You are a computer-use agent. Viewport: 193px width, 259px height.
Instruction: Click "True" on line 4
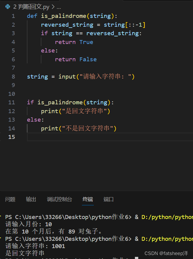pos(86,42)
